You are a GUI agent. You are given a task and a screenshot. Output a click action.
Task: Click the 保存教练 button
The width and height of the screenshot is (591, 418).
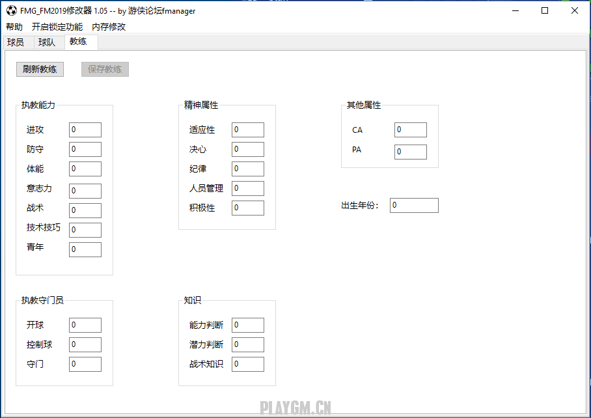105,69
